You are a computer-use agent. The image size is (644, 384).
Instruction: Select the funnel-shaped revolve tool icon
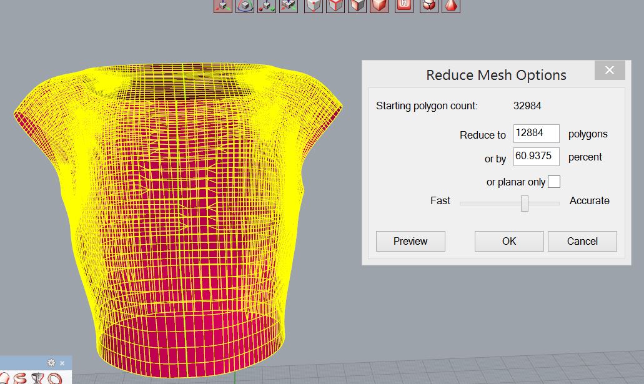coord(37,378)
